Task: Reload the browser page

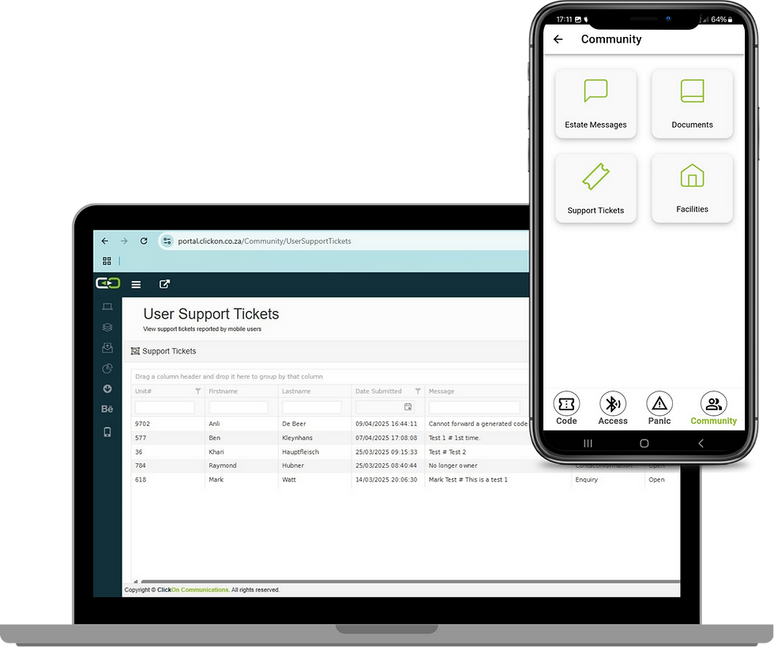Action: (144, 241)
